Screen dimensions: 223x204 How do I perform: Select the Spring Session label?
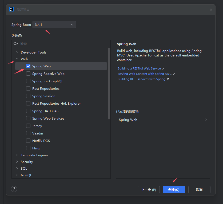(44, 96)
